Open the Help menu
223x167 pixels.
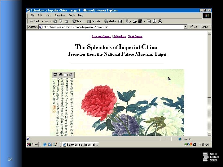point(81,15)
